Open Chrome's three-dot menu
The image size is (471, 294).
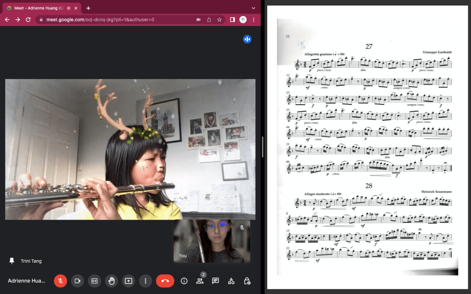[253, 20]
